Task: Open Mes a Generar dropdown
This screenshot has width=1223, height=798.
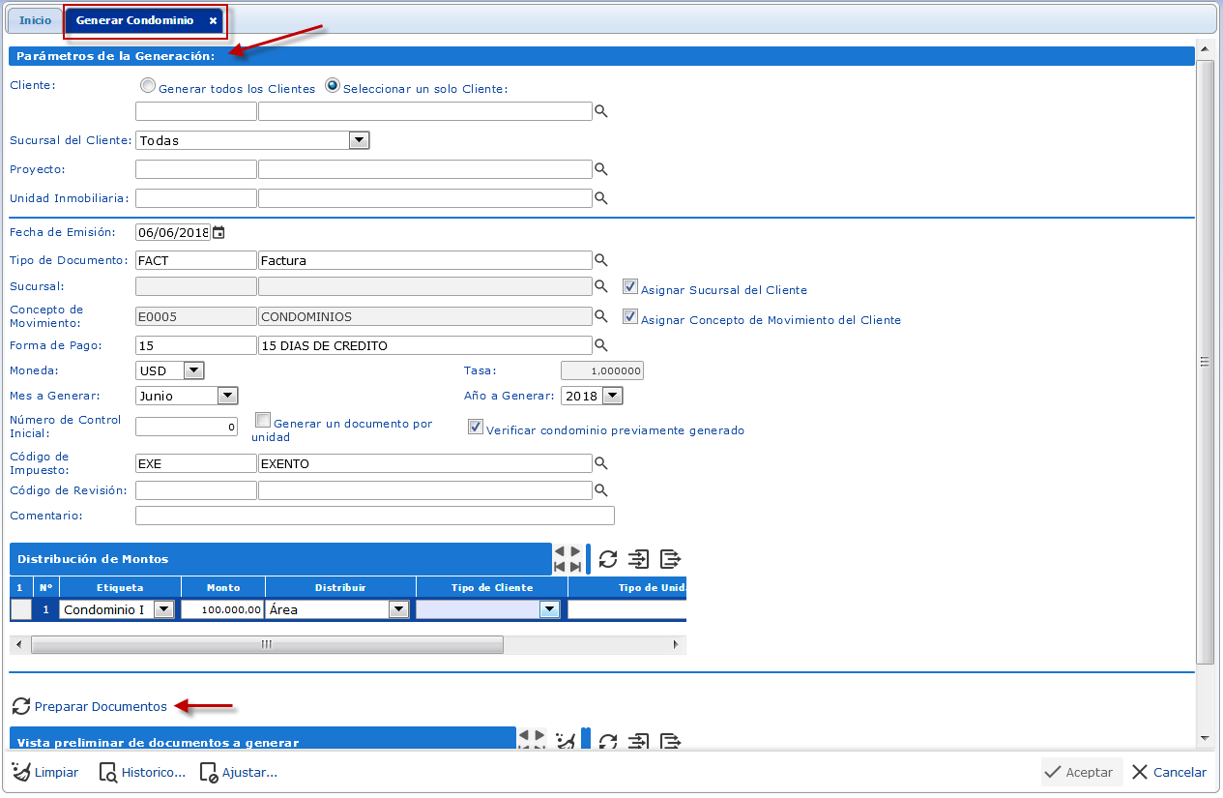Action: (227, 396)
